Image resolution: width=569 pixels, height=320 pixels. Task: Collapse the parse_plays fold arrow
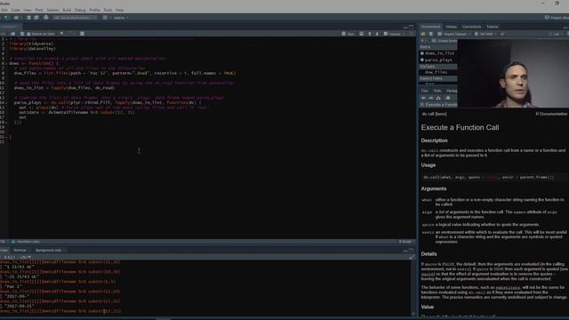pyautogui.click(x=6, y=103)
